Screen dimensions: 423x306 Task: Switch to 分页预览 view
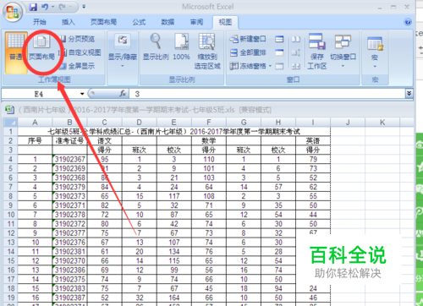coord(78,39)
